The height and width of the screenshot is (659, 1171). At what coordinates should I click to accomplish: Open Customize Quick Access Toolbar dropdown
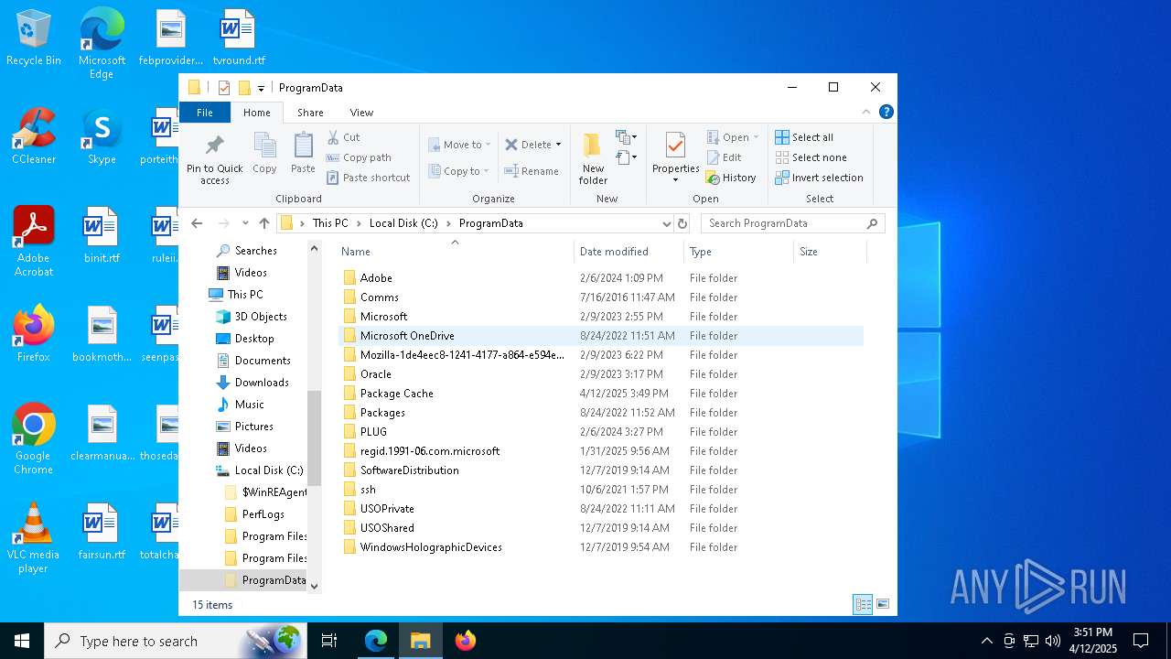[x=261, y=88]
